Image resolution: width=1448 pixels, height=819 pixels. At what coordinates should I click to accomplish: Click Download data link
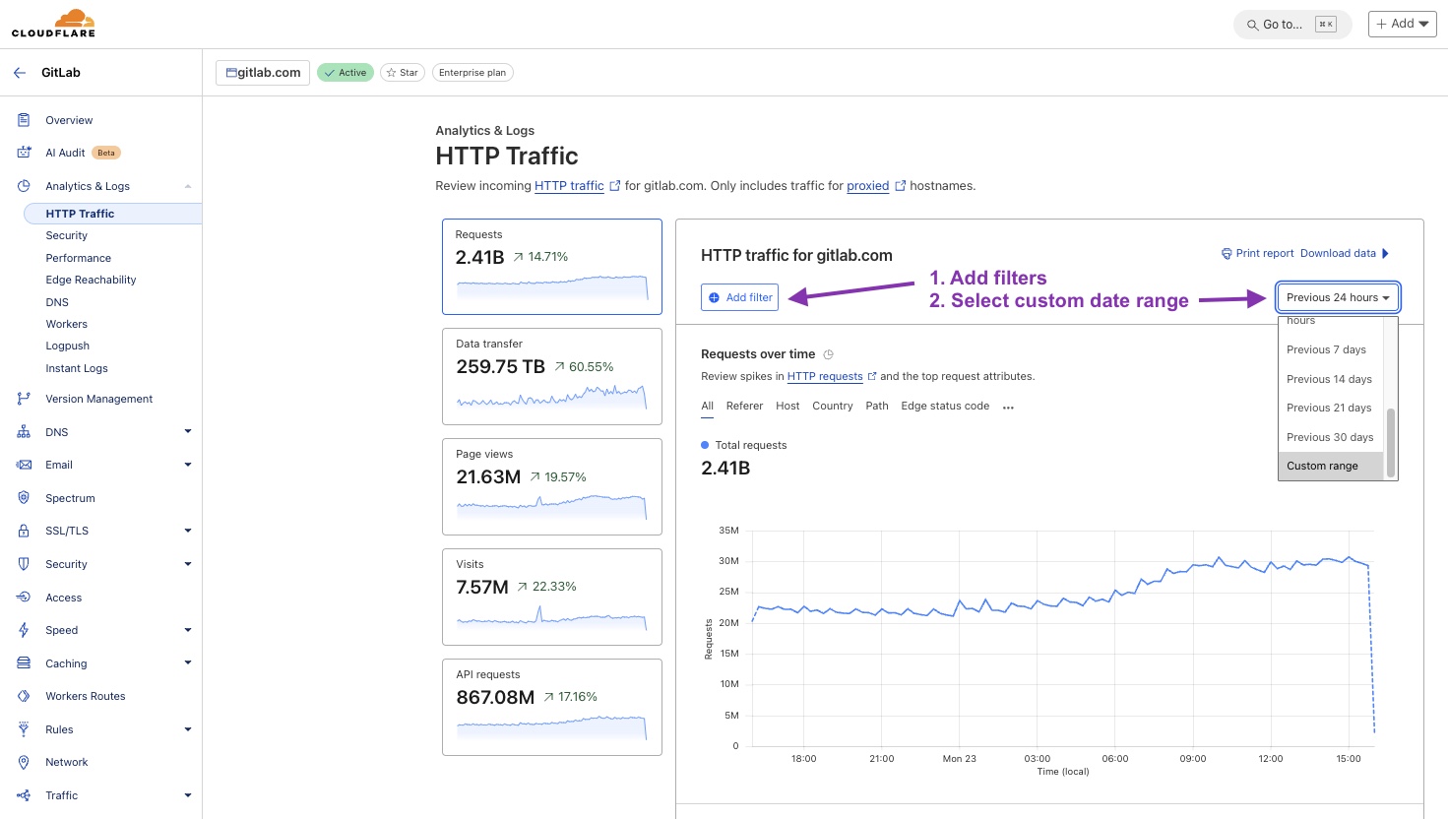(x=1338, y=253)
